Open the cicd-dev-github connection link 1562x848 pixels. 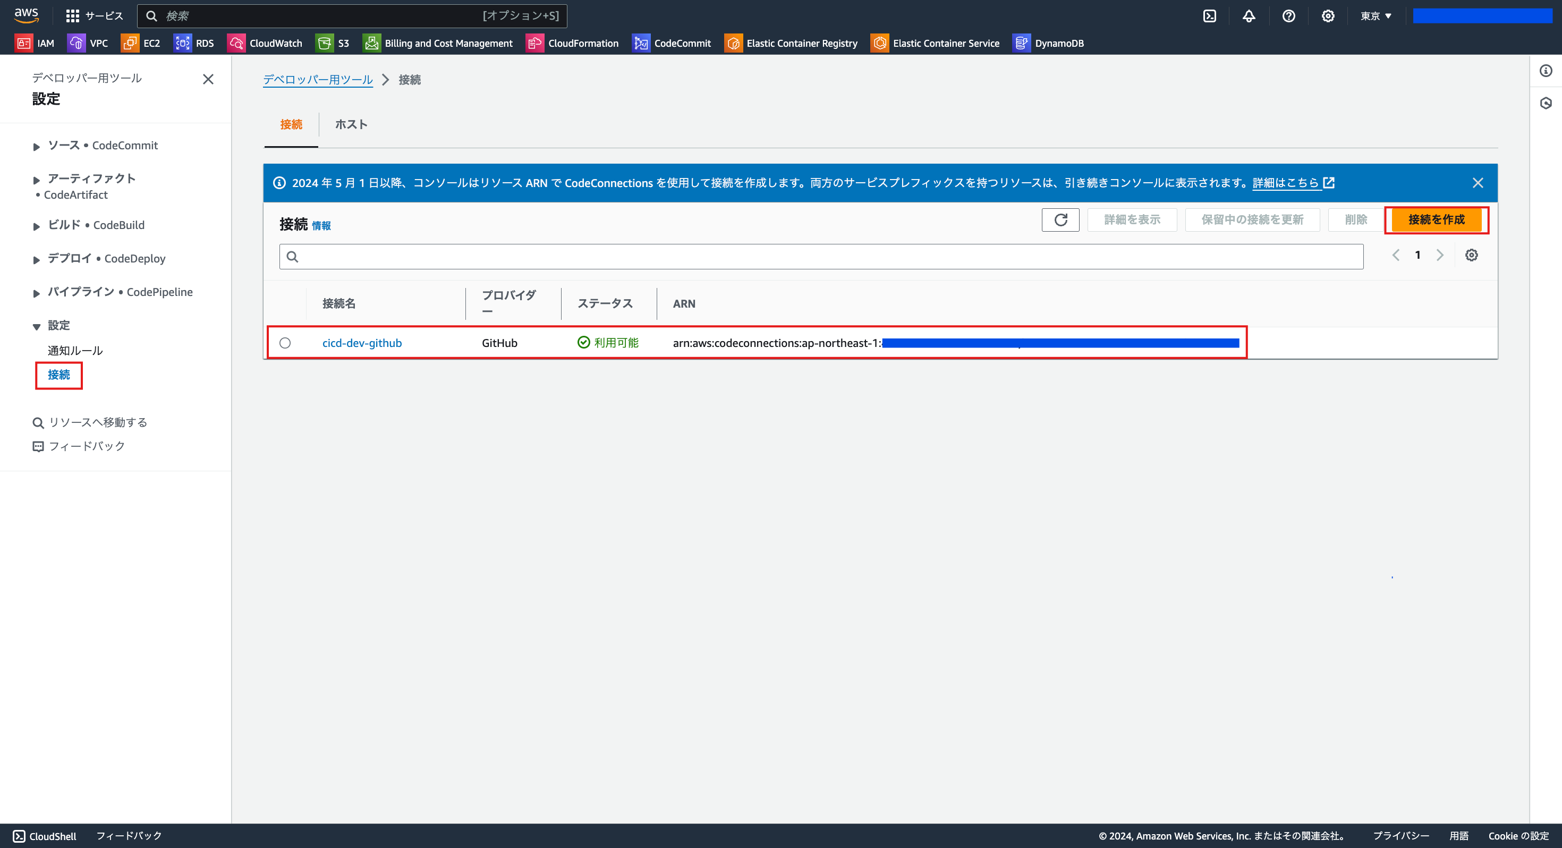point(361,343)
